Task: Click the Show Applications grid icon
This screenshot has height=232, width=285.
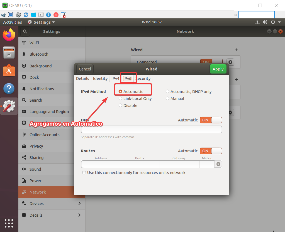Action: tap(9, 223)
